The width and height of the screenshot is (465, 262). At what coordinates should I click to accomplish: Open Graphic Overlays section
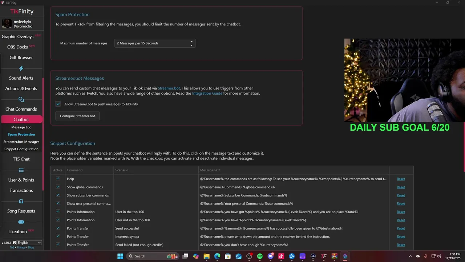(x=17, y=36)
